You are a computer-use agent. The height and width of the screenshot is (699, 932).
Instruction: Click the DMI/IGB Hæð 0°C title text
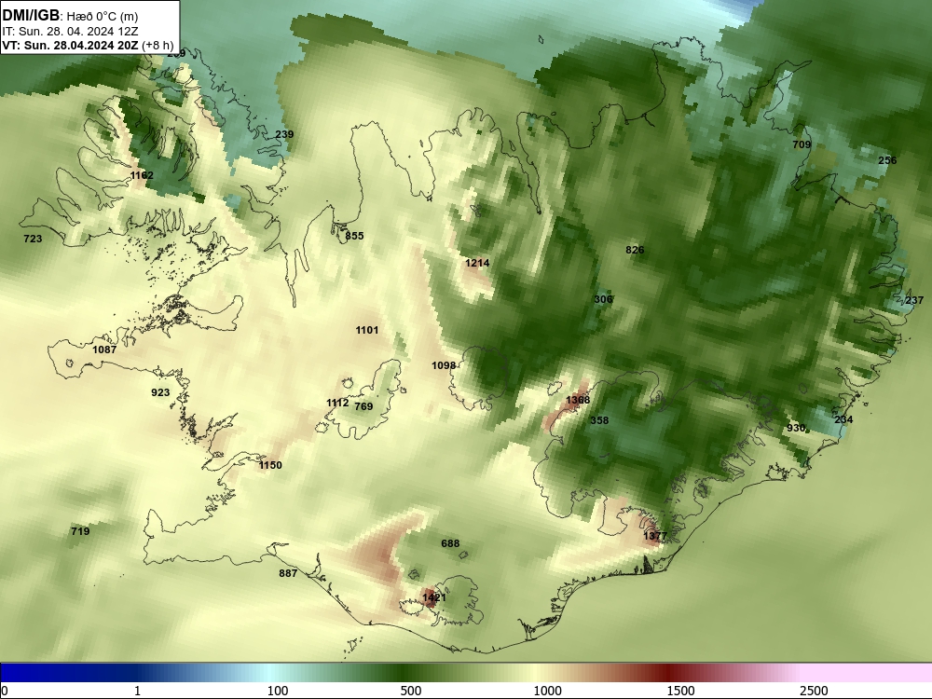pos(70,16)
